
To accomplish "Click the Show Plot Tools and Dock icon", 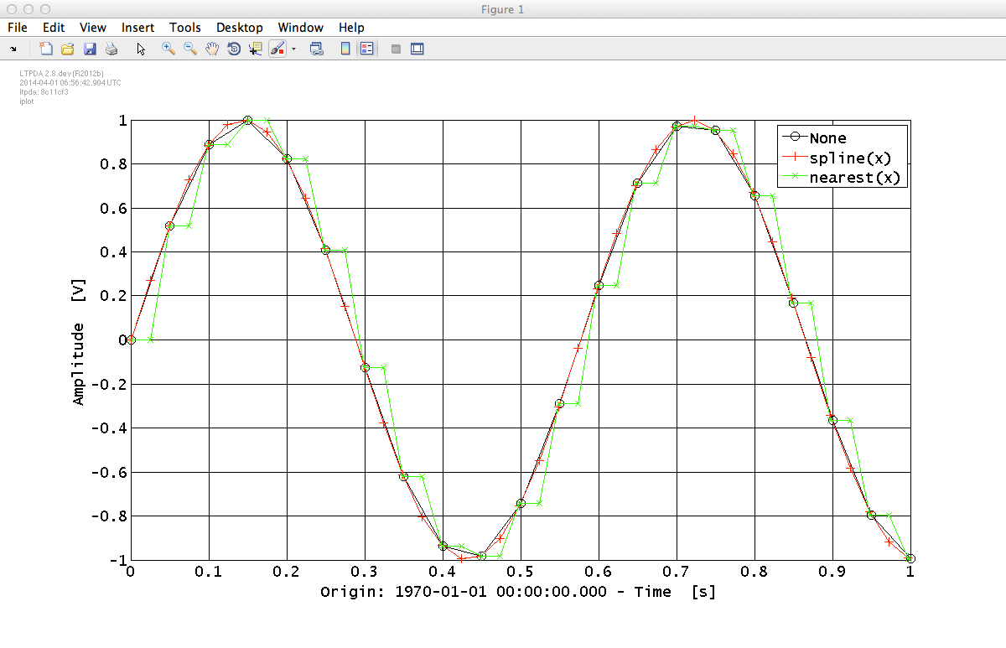I will [417, 49].
